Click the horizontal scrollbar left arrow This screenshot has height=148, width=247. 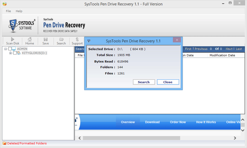click(80, 138)
